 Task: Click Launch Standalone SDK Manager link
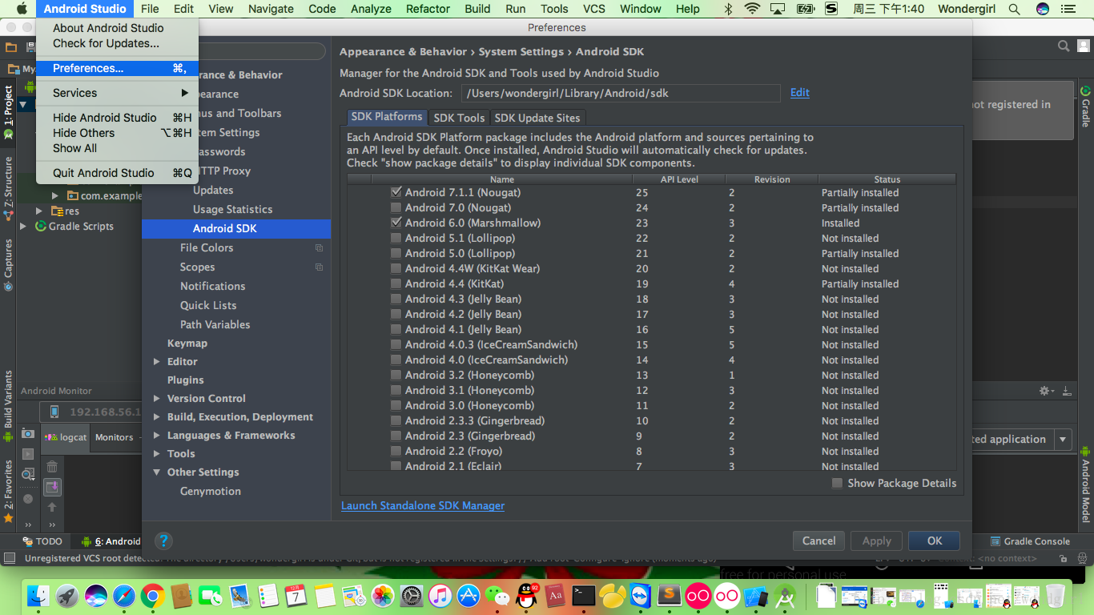pos(423,506)
